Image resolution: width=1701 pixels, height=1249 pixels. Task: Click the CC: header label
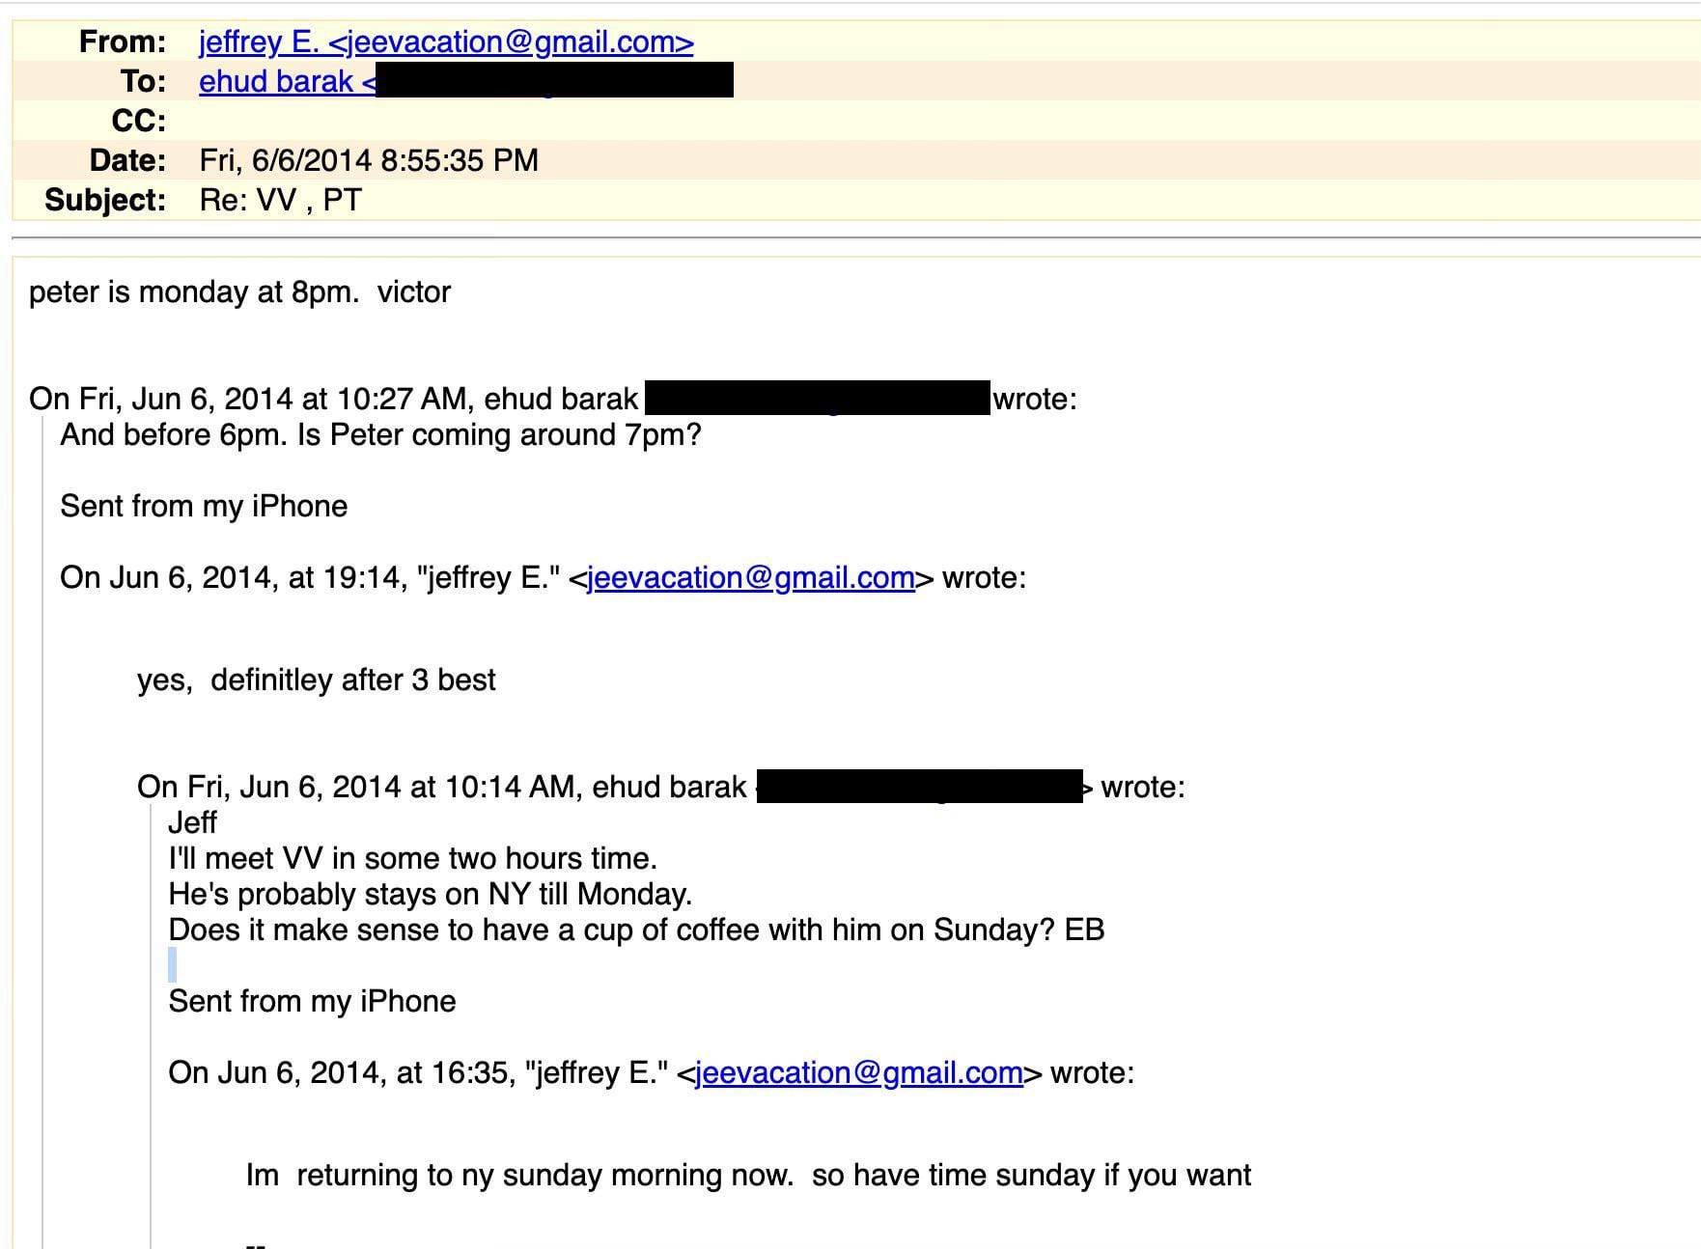coord(138,121)
